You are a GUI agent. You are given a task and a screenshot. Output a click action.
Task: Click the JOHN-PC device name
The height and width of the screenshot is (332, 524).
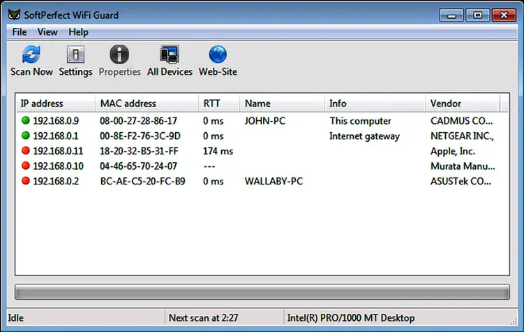265,121
